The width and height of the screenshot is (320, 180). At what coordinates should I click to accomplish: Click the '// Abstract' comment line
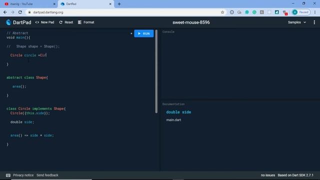[x=17, y=33]
